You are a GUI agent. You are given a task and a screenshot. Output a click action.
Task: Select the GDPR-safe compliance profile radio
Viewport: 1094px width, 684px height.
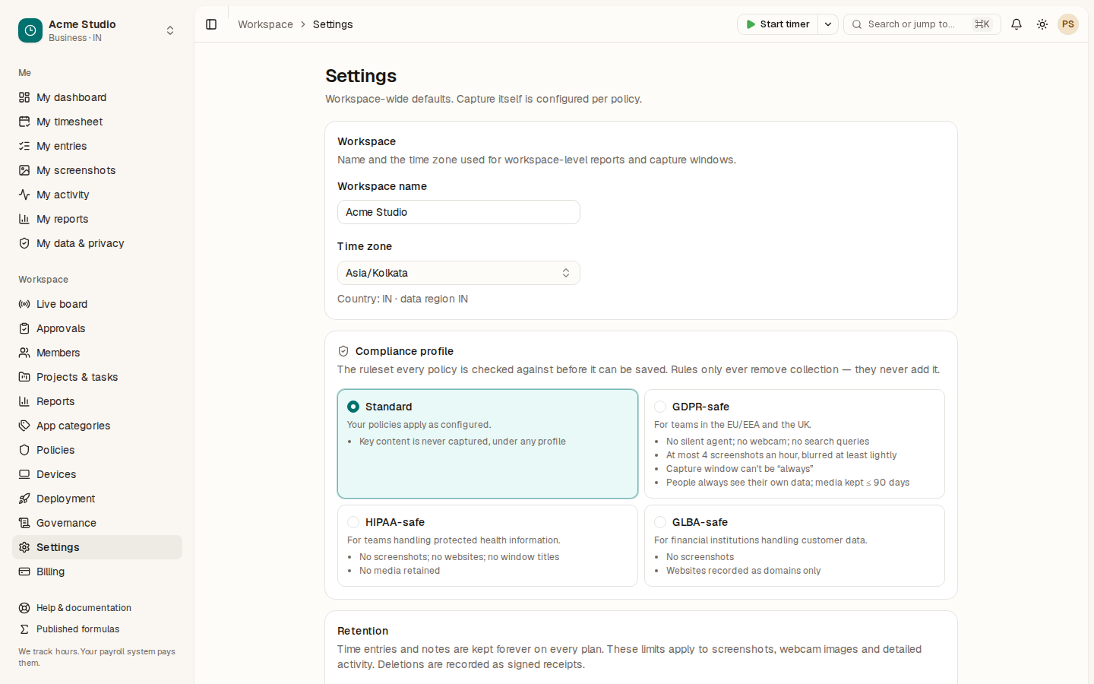[660, 407]
